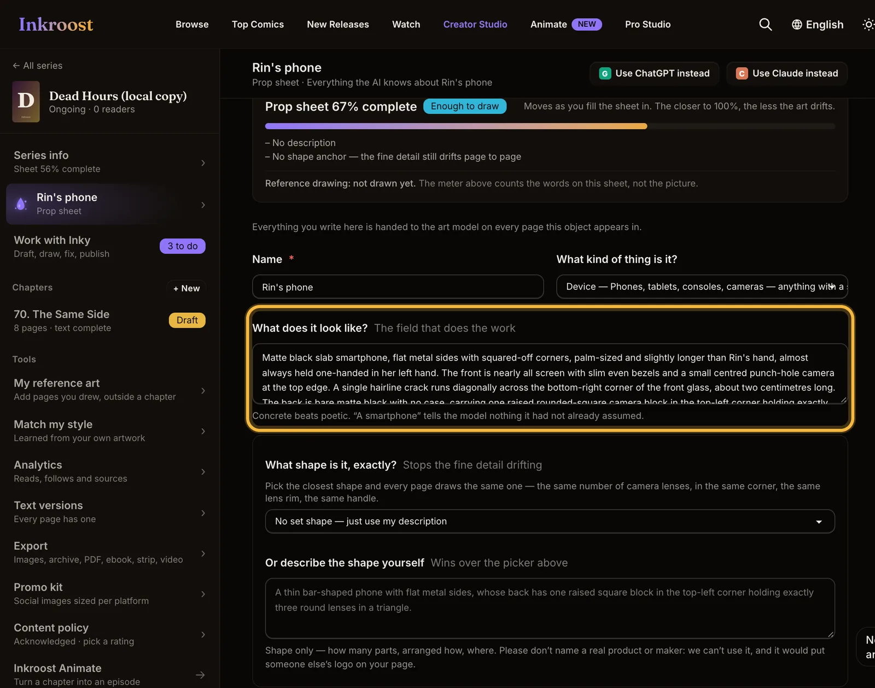The height and width of the screenshot is (688, 875).
Task: Click the 3 to do badge
Action: coord(182,246)
